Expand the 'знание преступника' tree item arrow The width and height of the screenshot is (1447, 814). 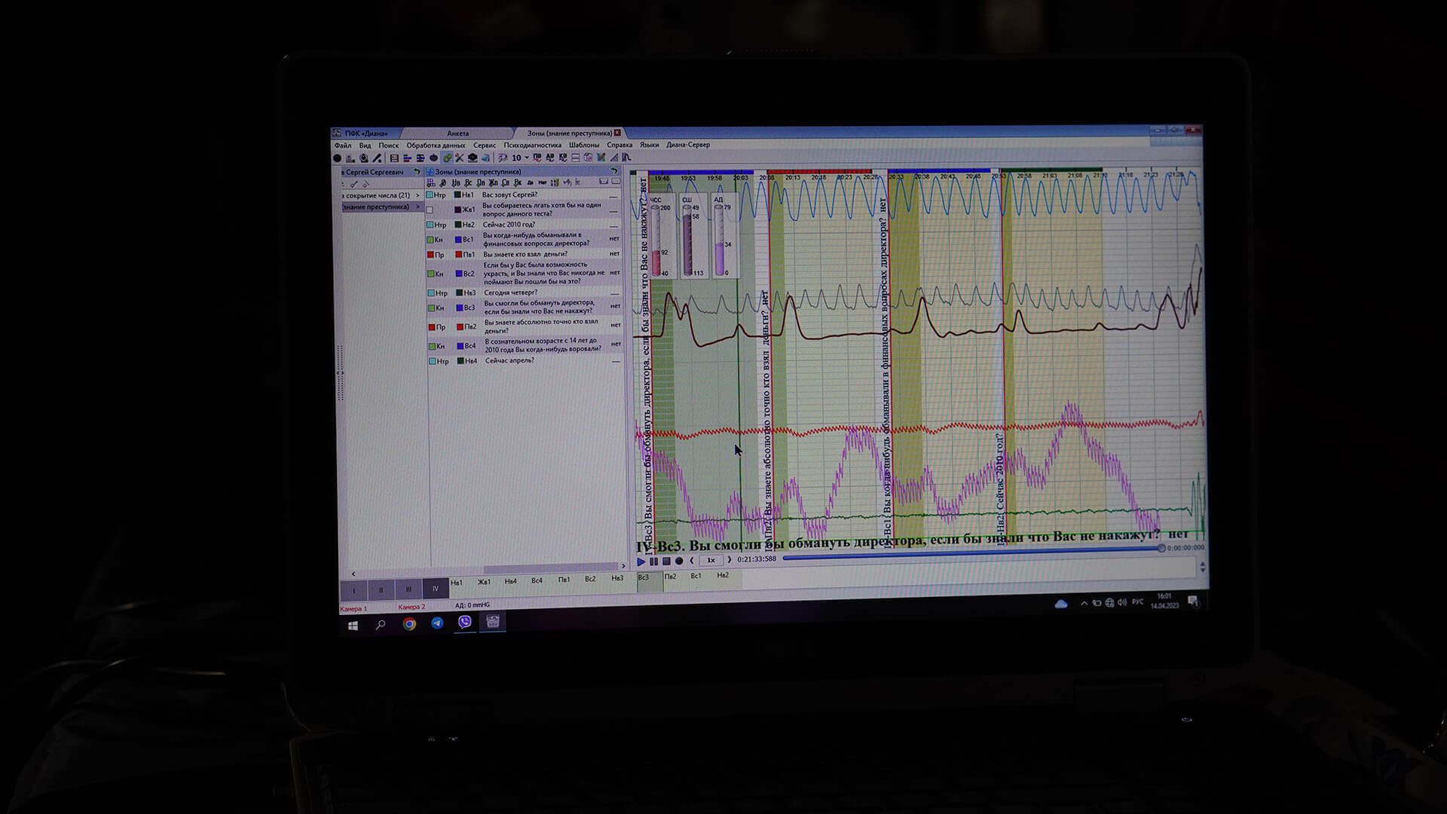pos(418,207)
